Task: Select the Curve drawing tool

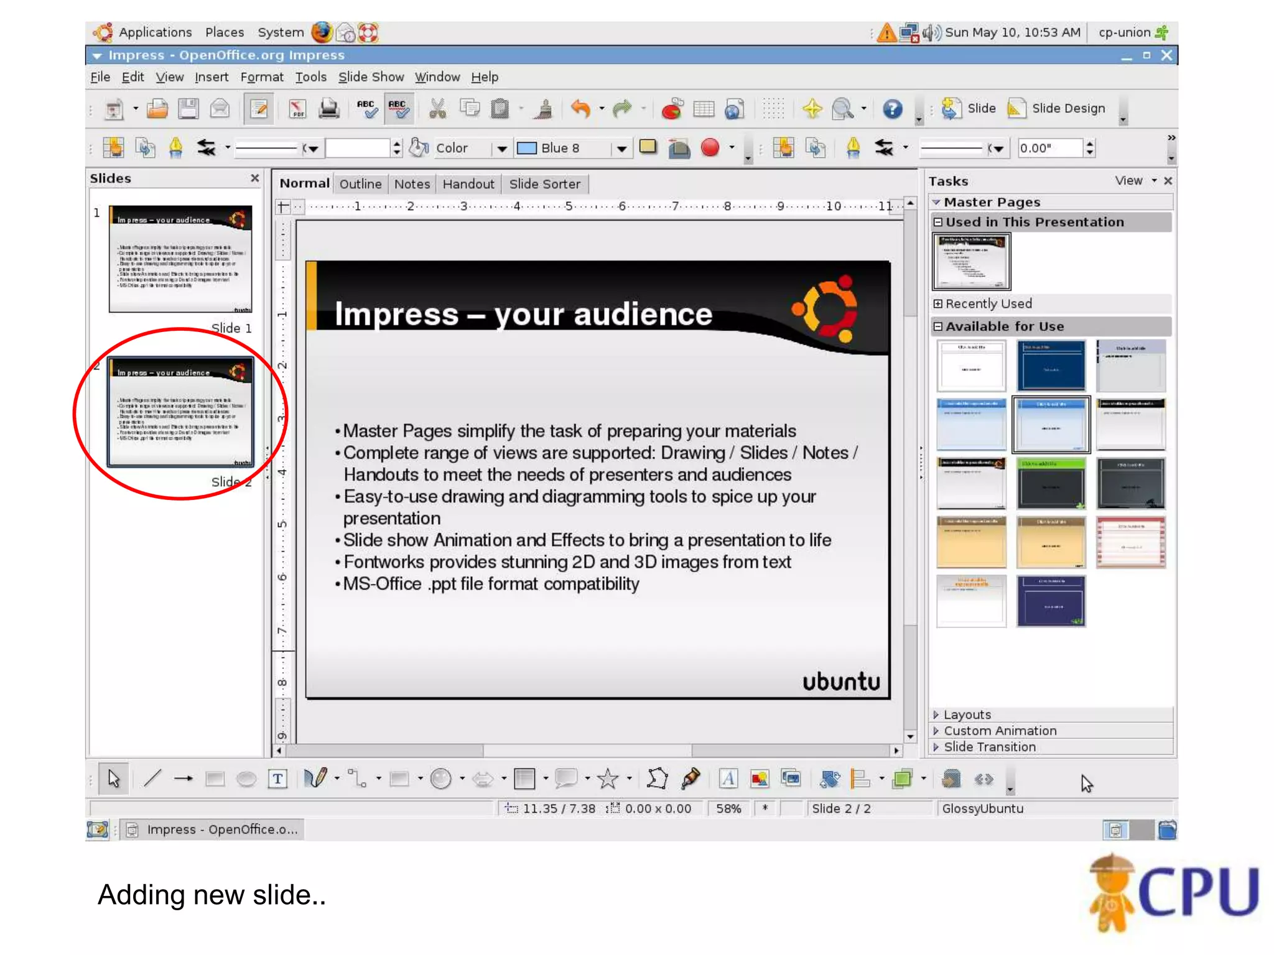Action: (316, 778)
